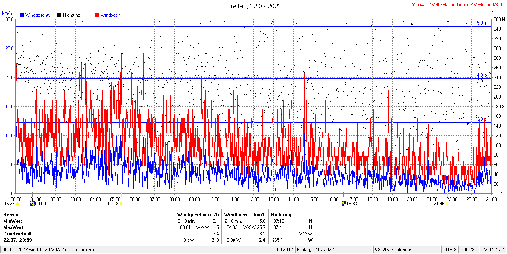This screenshot has width=507, height=254.
Task: Click the 360 N label on right axis
Action: click(x=498, y=19)
